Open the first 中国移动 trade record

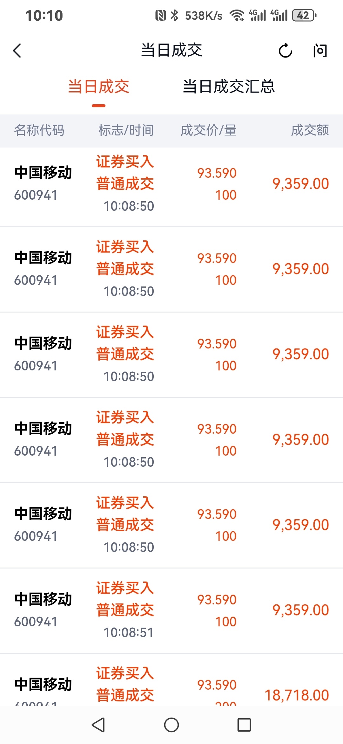pos(171,184)
